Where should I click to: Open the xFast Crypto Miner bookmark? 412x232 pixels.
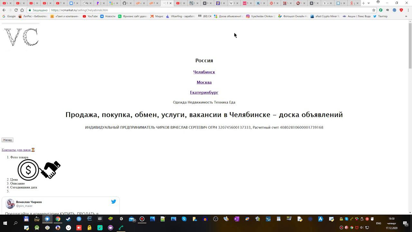coord(325,16)
